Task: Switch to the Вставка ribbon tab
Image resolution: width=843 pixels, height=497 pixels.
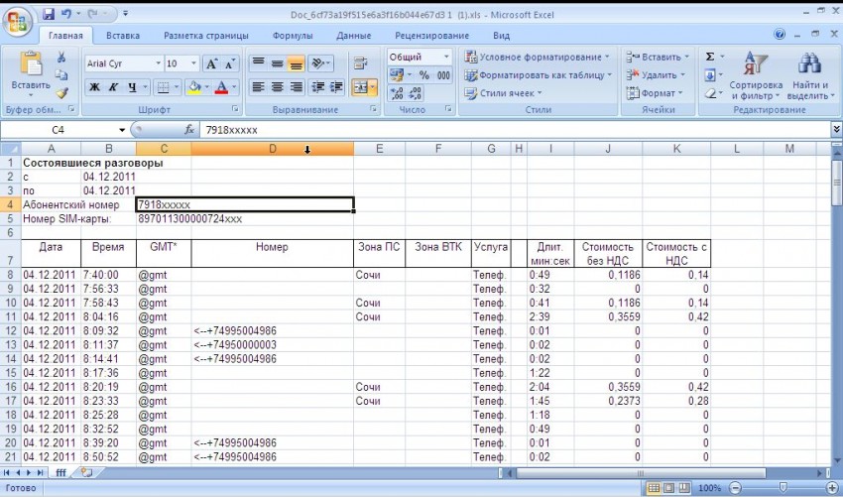Action: pyautogui.click(x=123, y=35)
